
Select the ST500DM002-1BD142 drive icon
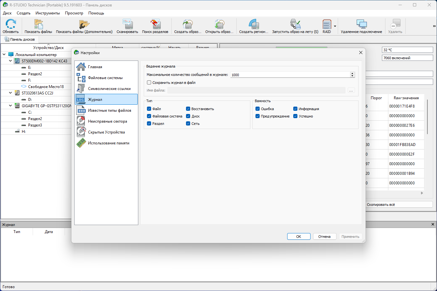click(17, 61)
